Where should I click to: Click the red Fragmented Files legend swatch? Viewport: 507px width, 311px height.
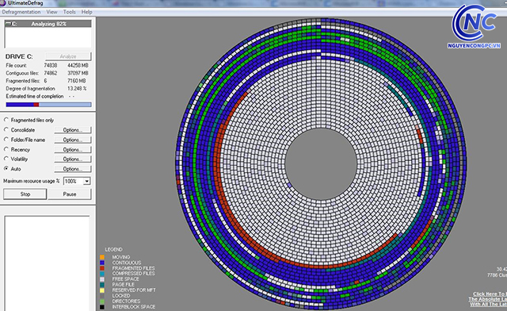coord(102,268)
